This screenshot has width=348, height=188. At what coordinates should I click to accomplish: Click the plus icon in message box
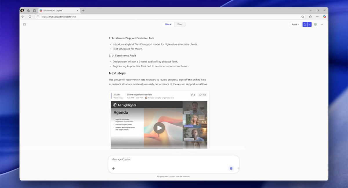[x=113, y=168]
